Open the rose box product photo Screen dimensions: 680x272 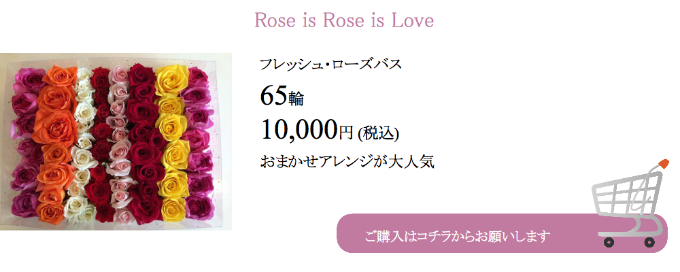coord(116,141)
